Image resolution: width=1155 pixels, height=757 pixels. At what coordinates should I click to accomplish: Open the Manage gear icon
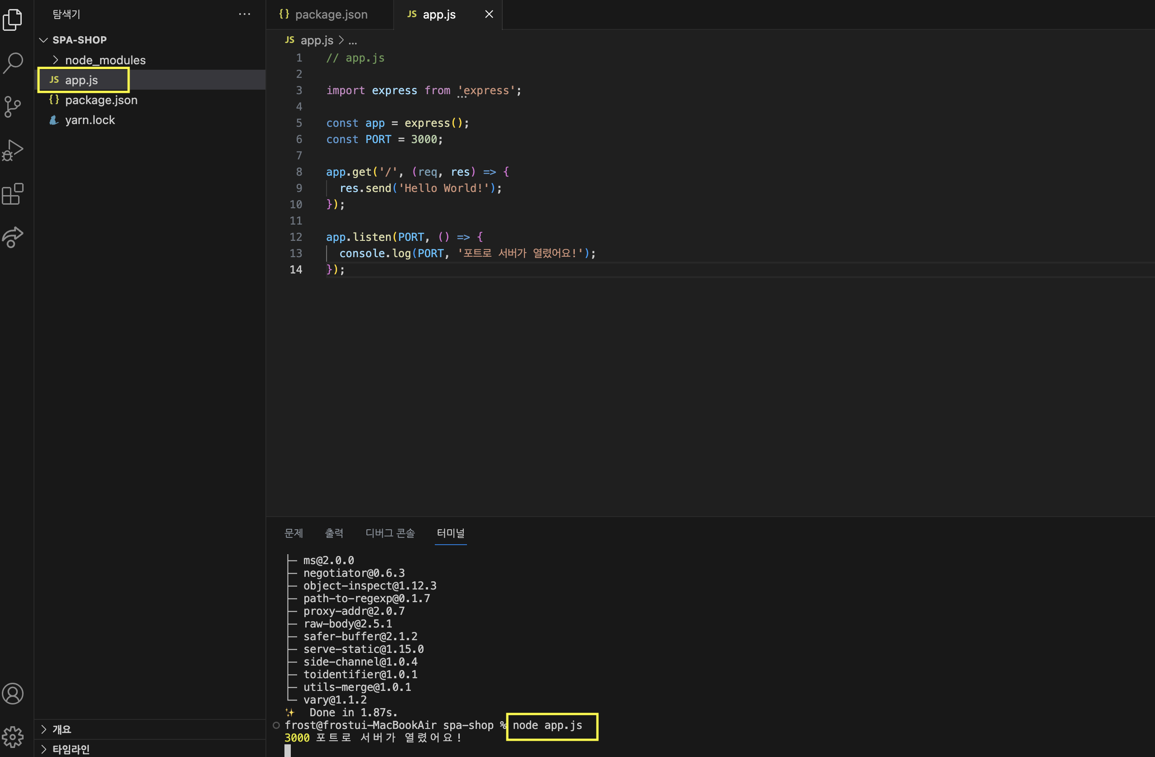[13, 737]
